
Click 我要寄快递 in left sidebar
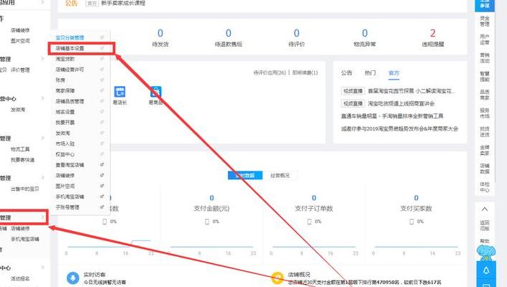[22, 159]
